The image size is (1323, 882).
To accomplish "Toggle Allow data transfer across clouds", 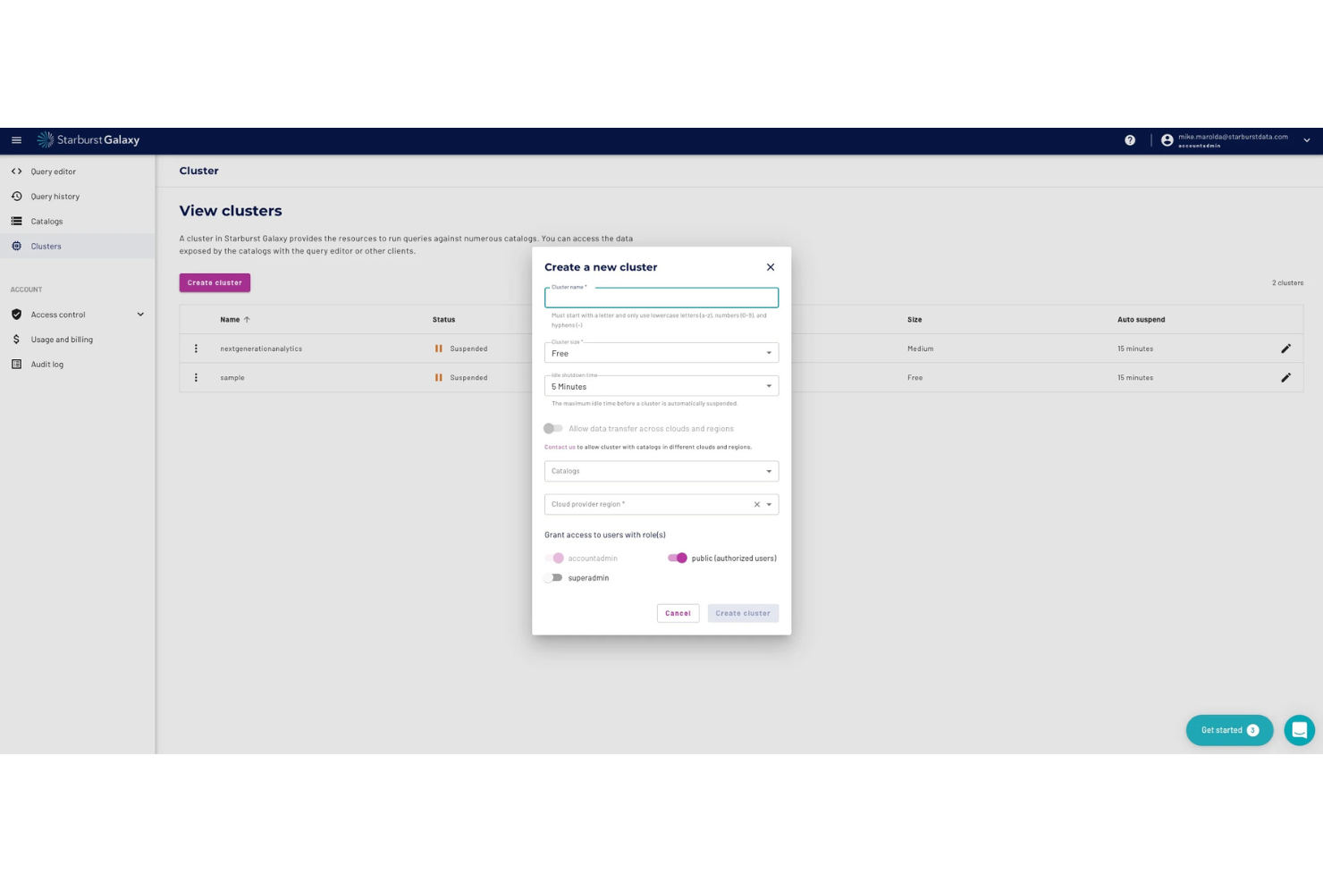I will coord(553,429).
